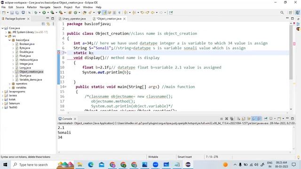This screenshot has height=169, width=301.
Task: Toggle Mark Occurrences in toolbar
Action: click(x=104, y=13)
